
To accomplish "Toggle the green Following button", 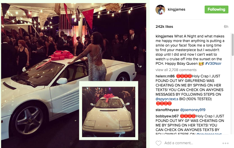I will click(x=216, y=9).
